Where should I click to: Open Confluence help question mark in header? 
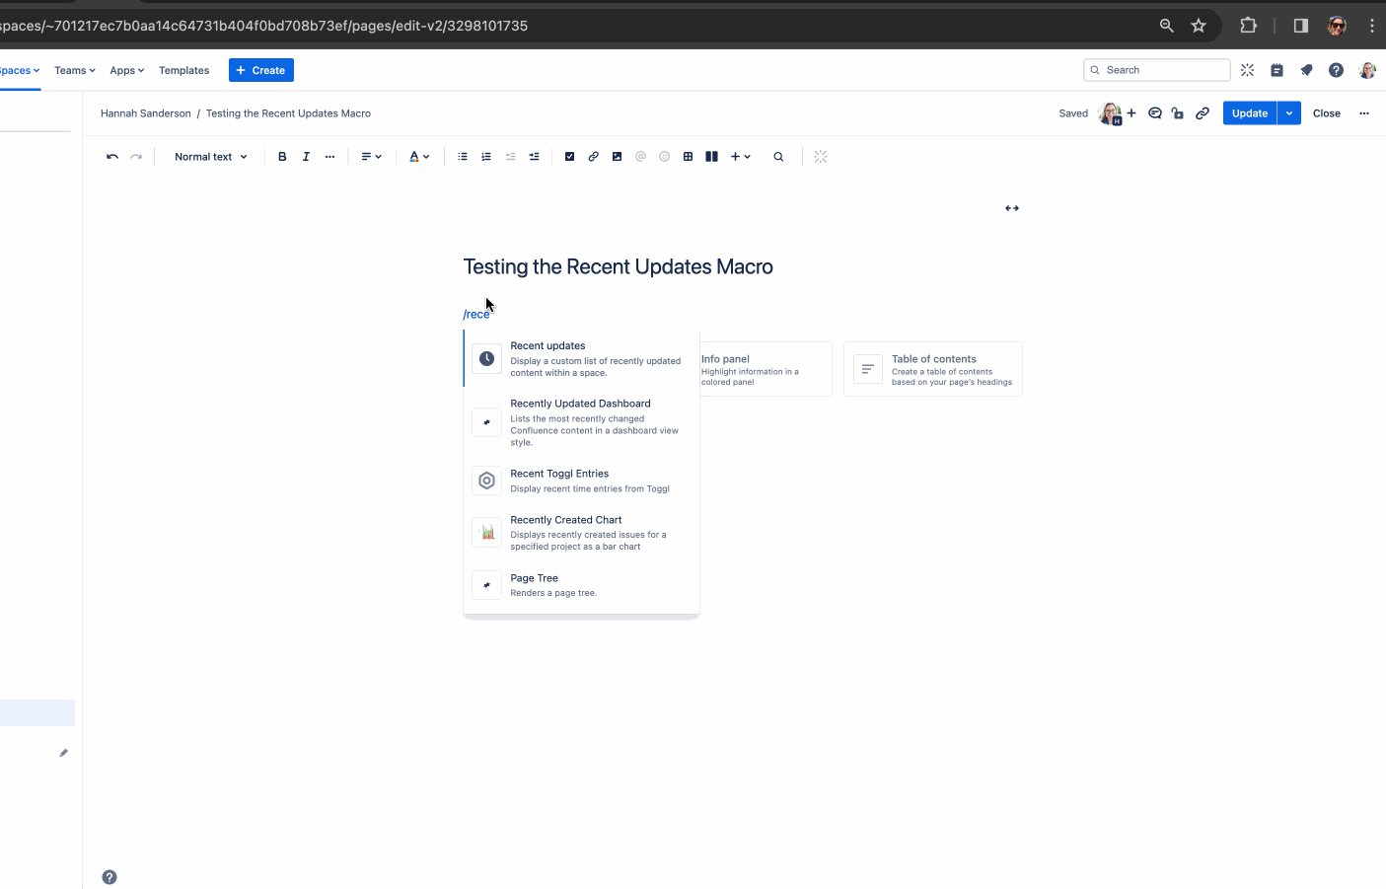click(1336, 70)
